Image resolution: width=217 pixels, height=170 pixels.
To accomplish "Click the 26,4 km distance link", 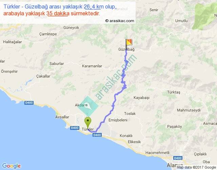I will 92,7.
